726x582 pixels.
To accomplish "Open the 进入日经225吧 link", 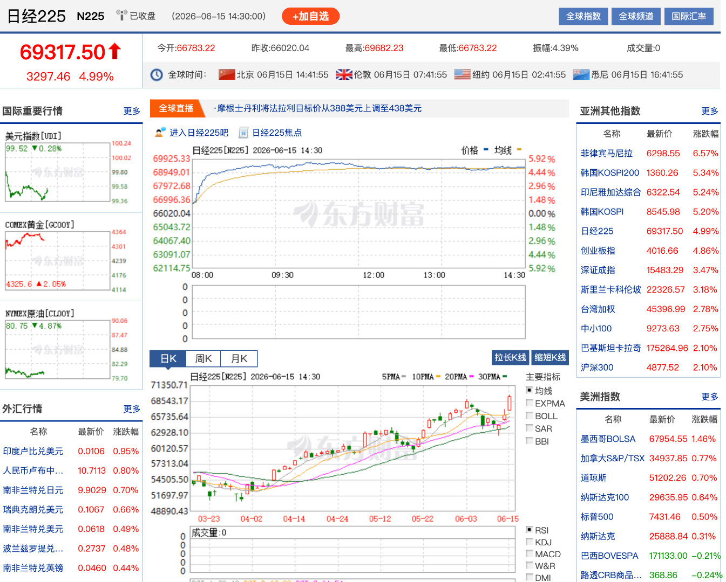I will tap(199, 133).
